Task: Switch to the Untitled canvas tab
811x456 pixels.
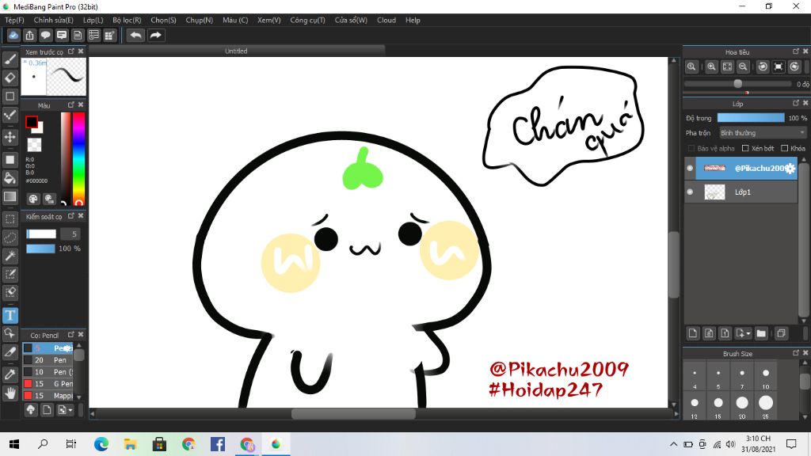Action: coord(236,51)
